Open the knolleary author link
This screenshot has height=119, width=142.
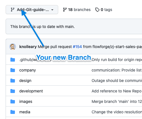[x=28, y=47]
